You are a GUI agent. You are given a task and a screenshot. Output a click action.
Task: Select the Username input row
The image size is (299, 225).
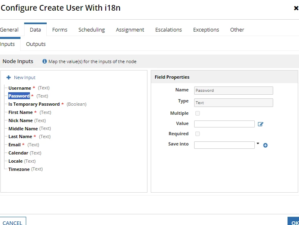[x=29, y=88]
